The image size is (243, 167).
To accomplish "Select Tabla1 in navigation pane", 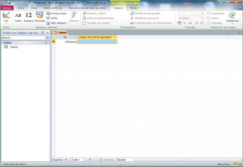I will 14,47.
